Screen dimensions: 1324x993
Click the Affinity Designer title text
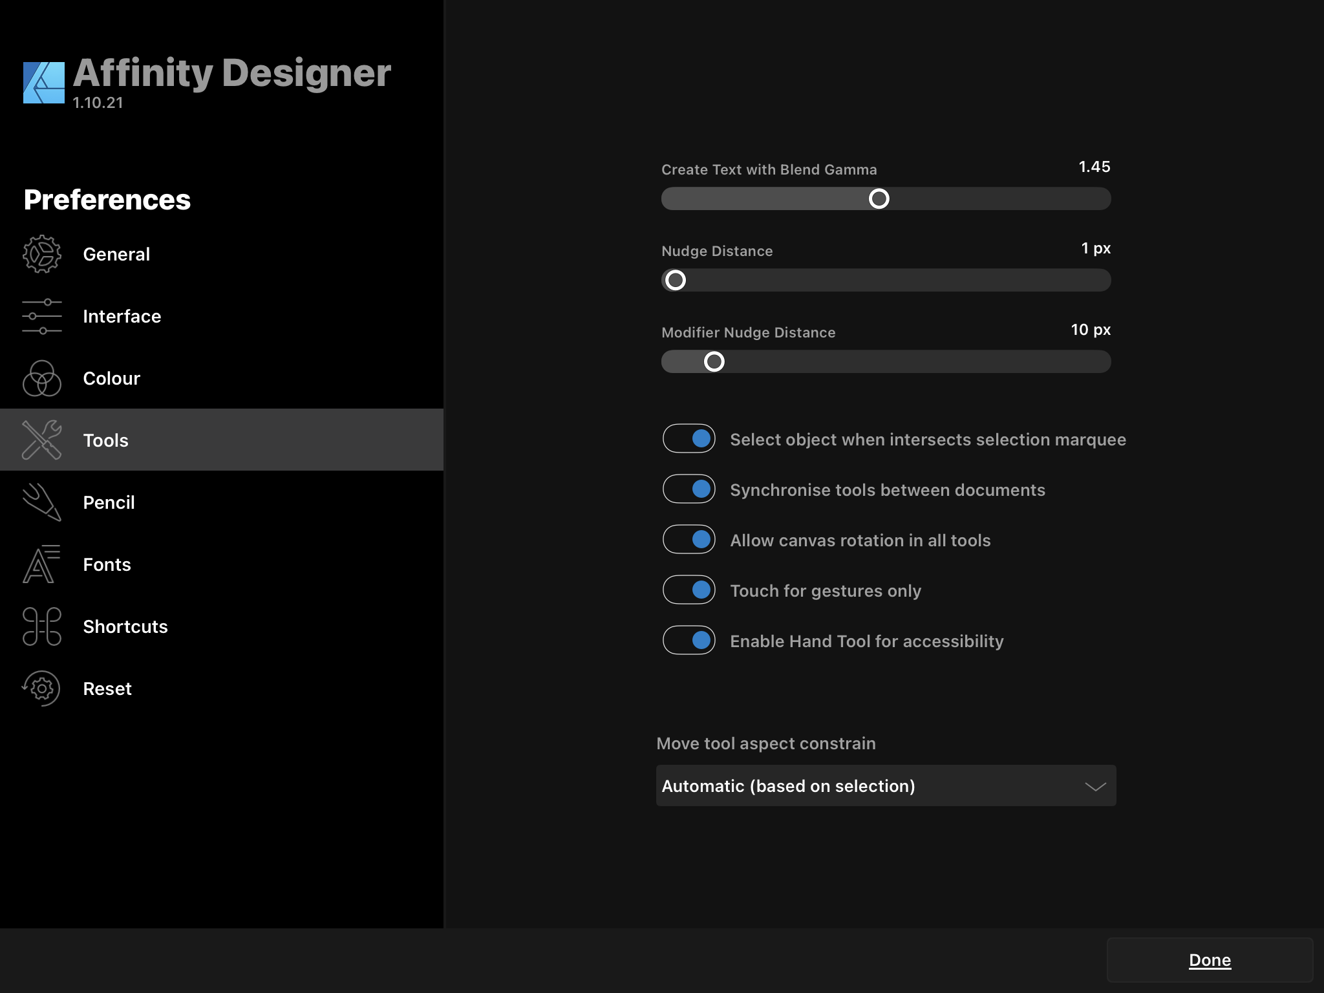[x=232, y=72]
